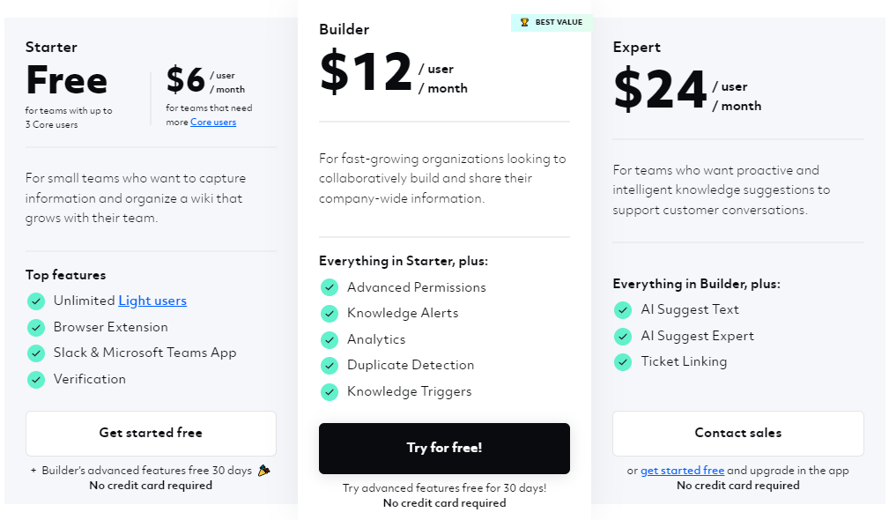Click the black Try for free! button
889x520 pixels.
point(444,448)
